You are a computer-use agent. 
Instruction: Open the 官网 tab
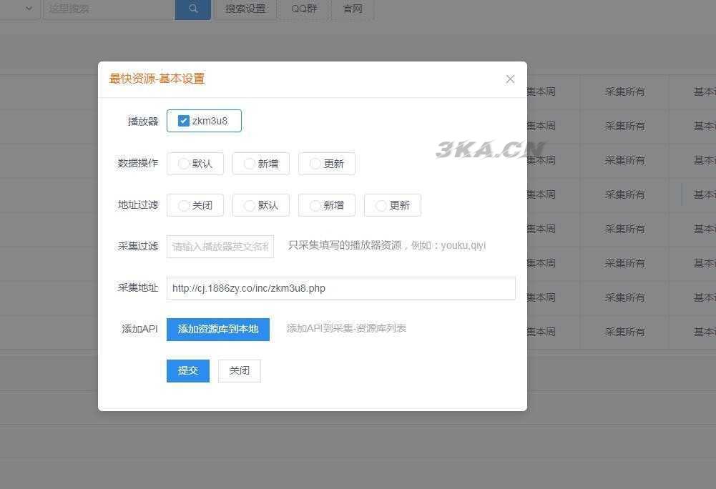tap(353, 9)
